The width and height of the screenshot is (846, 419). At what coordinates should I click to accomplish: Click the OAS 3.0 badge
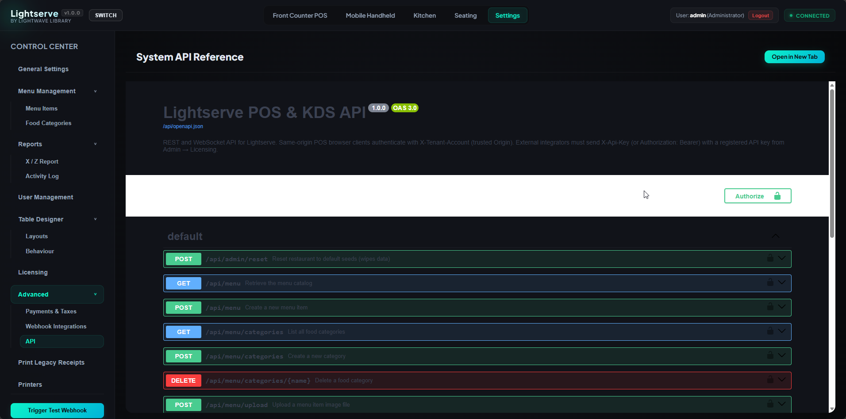tap(405, 108)
